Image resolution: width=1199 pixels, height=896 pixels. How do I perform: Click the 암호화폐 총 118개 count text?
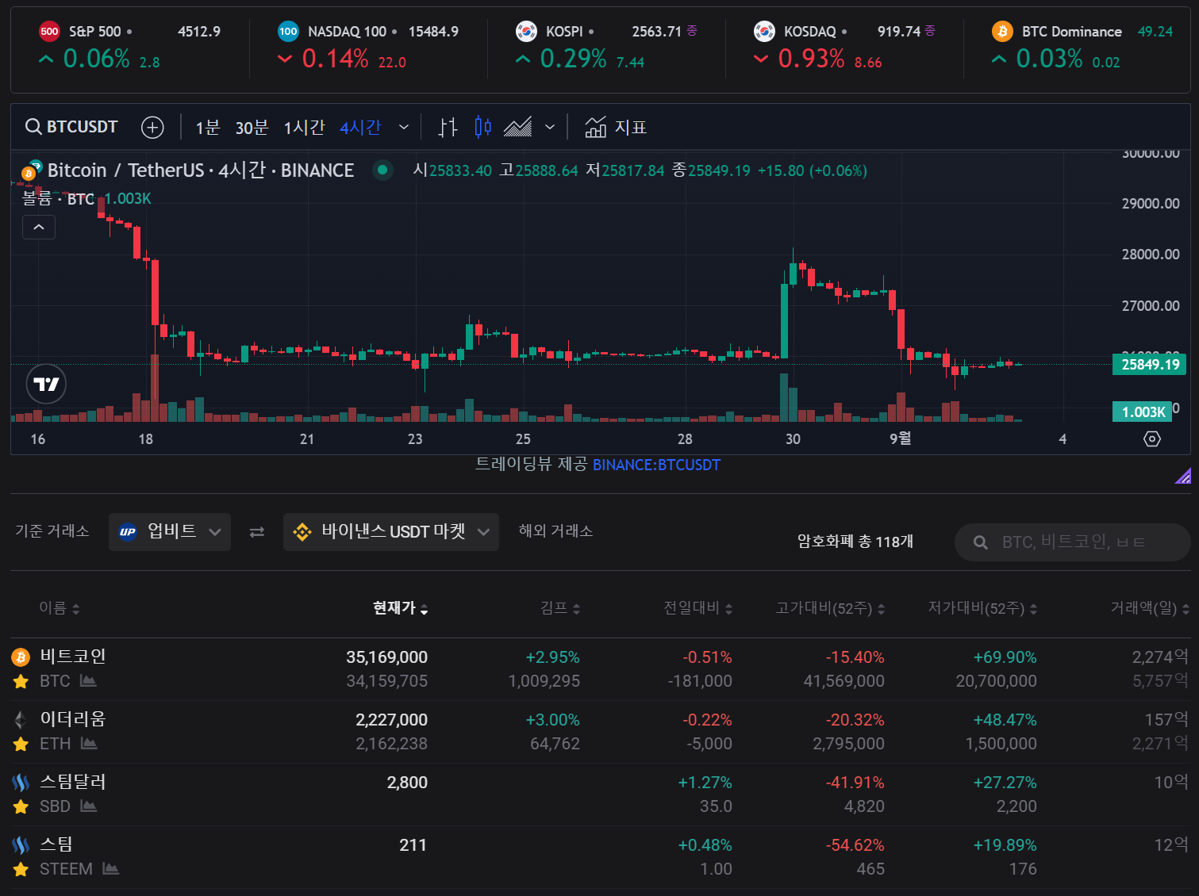coord(855,542)
